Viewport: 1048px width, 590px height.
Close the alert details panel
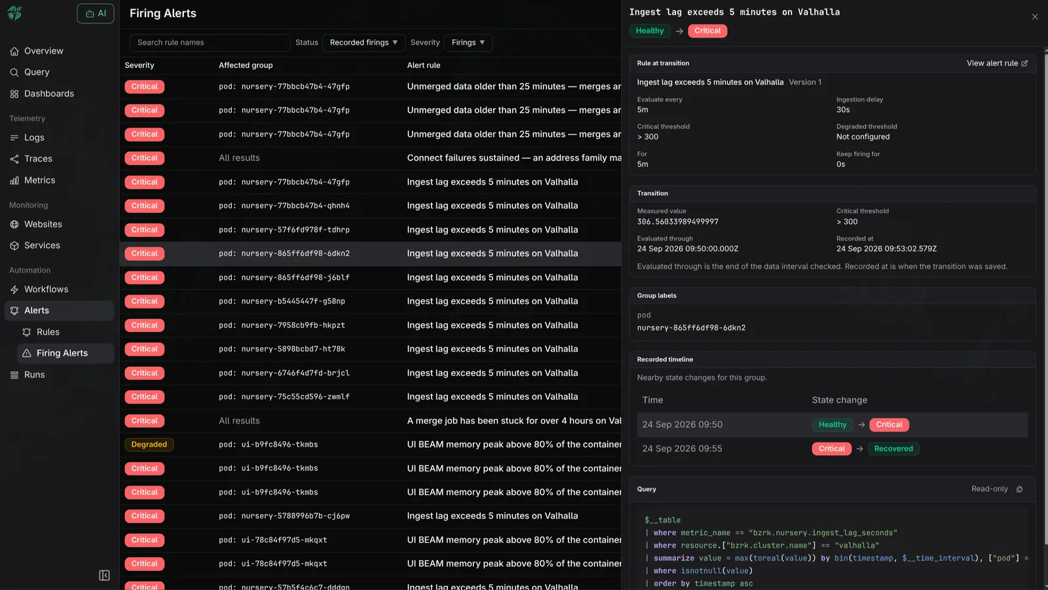[1035, 17]
